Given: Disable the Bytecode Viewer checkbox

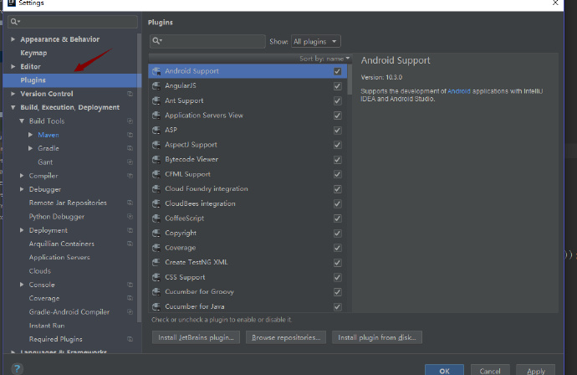Looking at the screenshot, I should coord(338,160).
